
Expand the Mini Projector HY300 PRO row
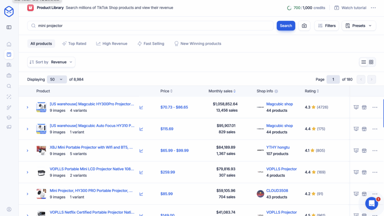click(27, 194)
